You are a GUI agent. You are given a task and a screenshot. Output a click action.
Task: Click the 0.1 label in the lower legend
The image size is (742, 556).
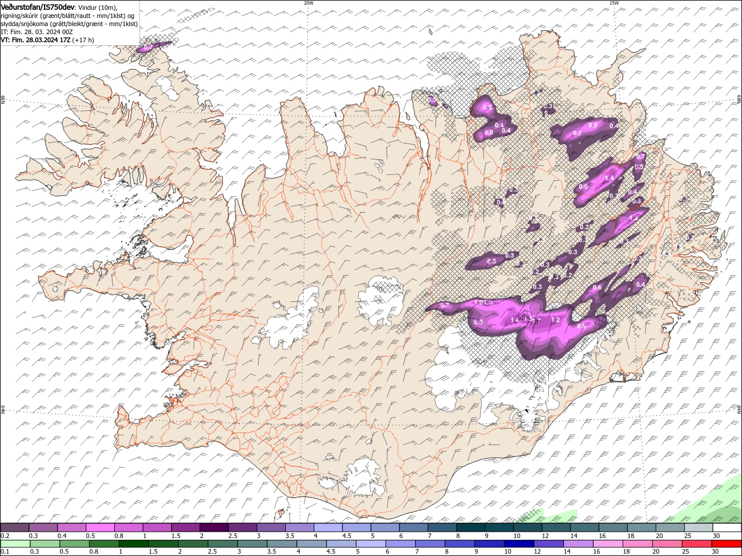click(5, 552)
